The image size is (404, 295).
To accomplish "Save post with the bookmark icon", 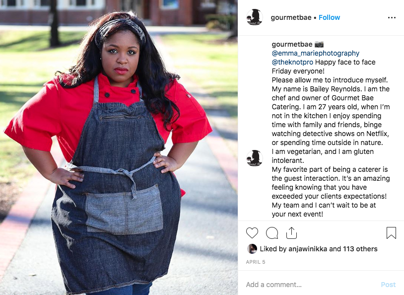I will [x=391, y=233].
